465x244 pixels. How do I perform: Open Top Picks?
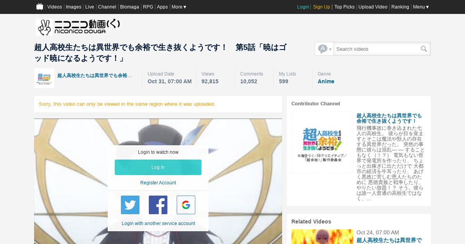pyautogui.click(x=344, y=7)
